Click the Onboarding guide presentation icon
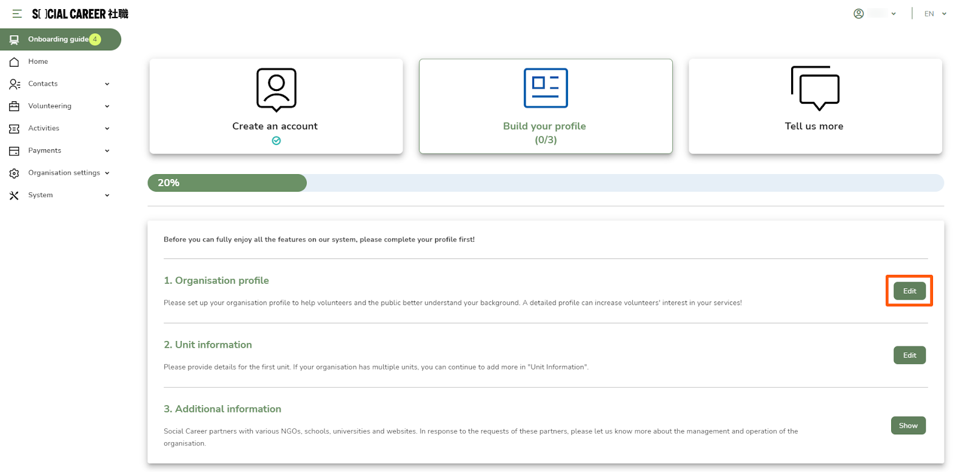The image size is (970, 472). coord(14,39)
